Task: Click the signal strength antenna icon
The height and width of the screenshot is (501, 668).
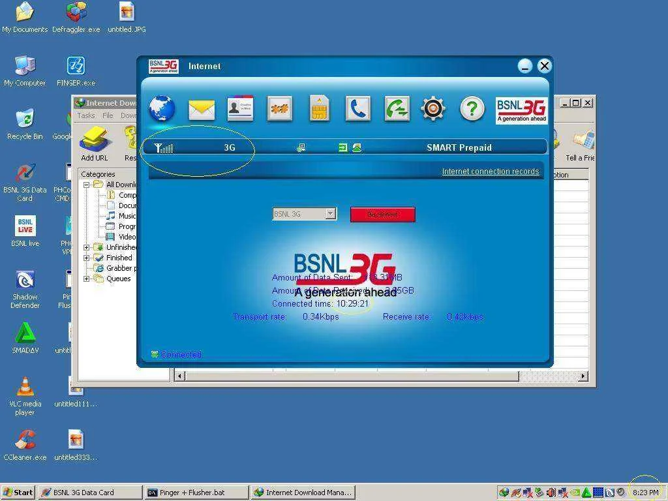Action: [x=164, y=148]
